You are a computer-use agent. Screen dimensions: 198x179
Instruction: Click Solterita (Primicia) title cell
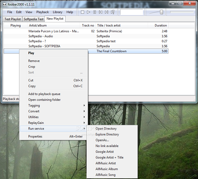pos(109,31)
